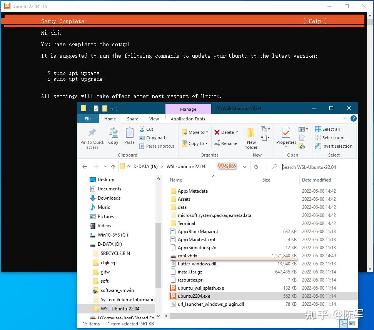The width and height of the screenshot is (374, 330).
Task: Click Invert selection in the ribbon
Action: tap(334, 146)
